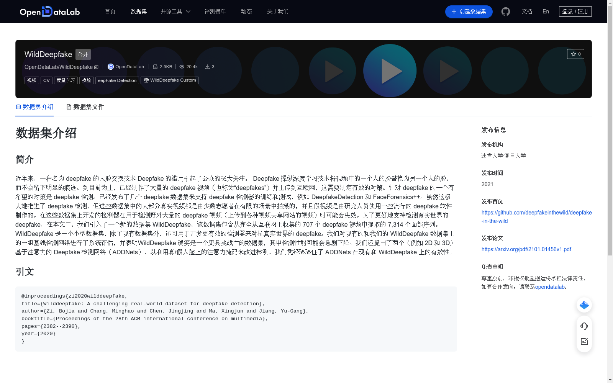Click the 免责申明 heading

pyautogui.click(x=492, y=267)
